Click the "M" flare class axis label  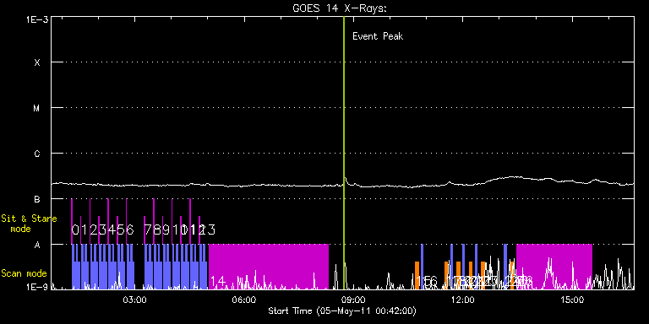[37, 108]
